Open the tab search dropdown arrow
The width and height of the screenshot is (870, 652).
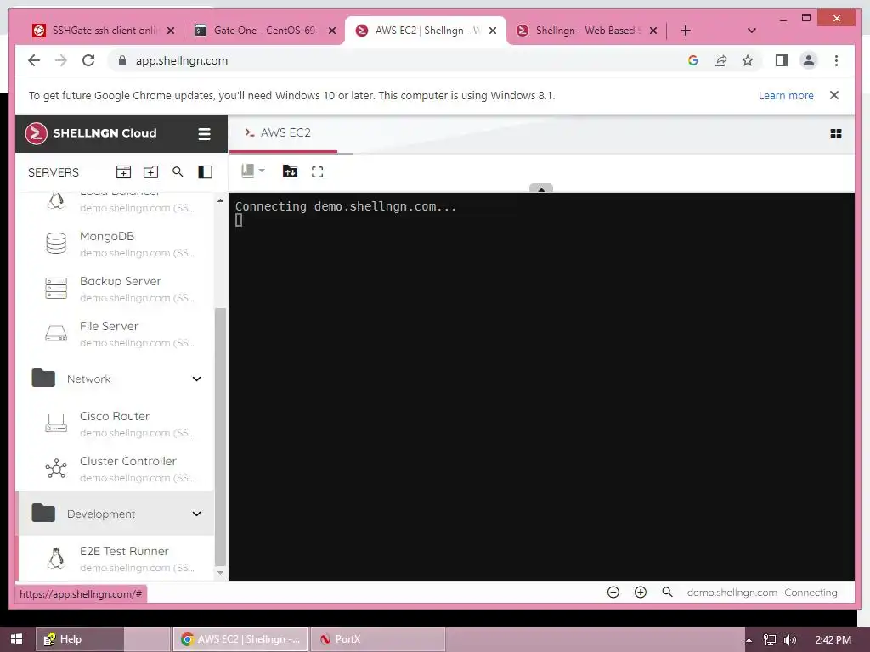(752, 31)
